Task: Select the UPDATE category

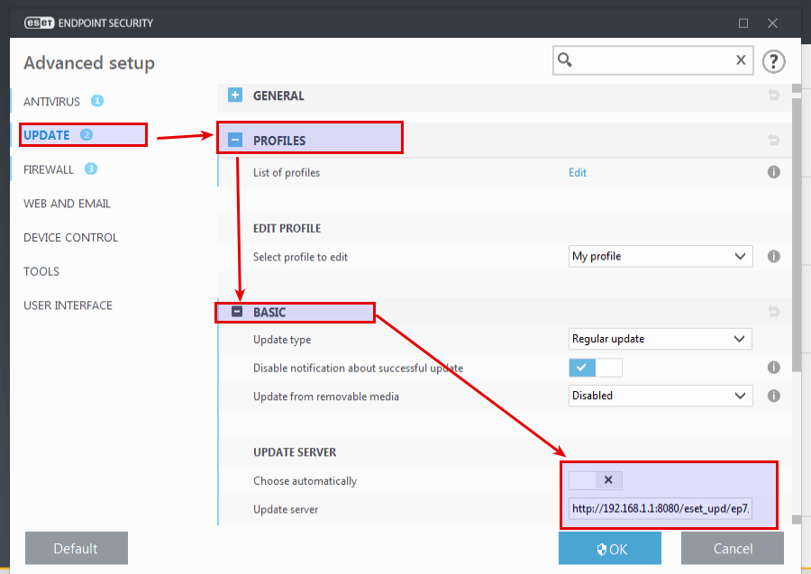Action: tap(47, 135)
